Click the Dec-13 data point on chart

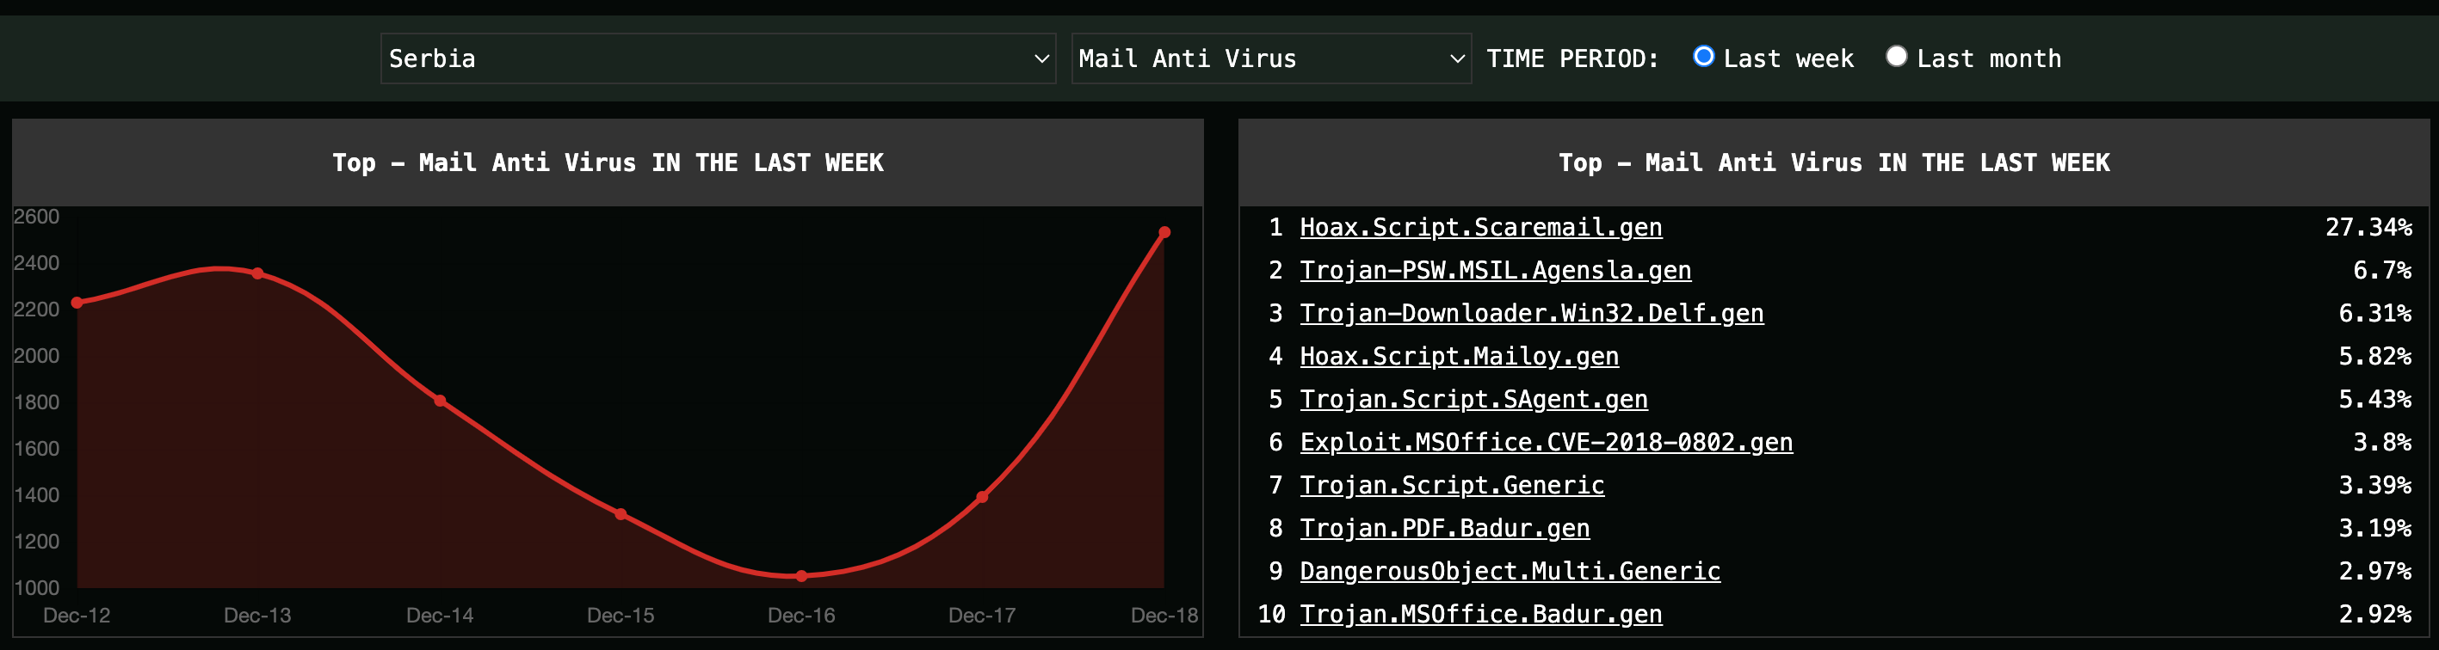pos(257,273)
